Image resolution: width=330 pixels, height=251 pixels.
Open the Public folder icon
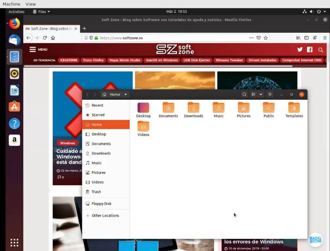coord(269,110)
